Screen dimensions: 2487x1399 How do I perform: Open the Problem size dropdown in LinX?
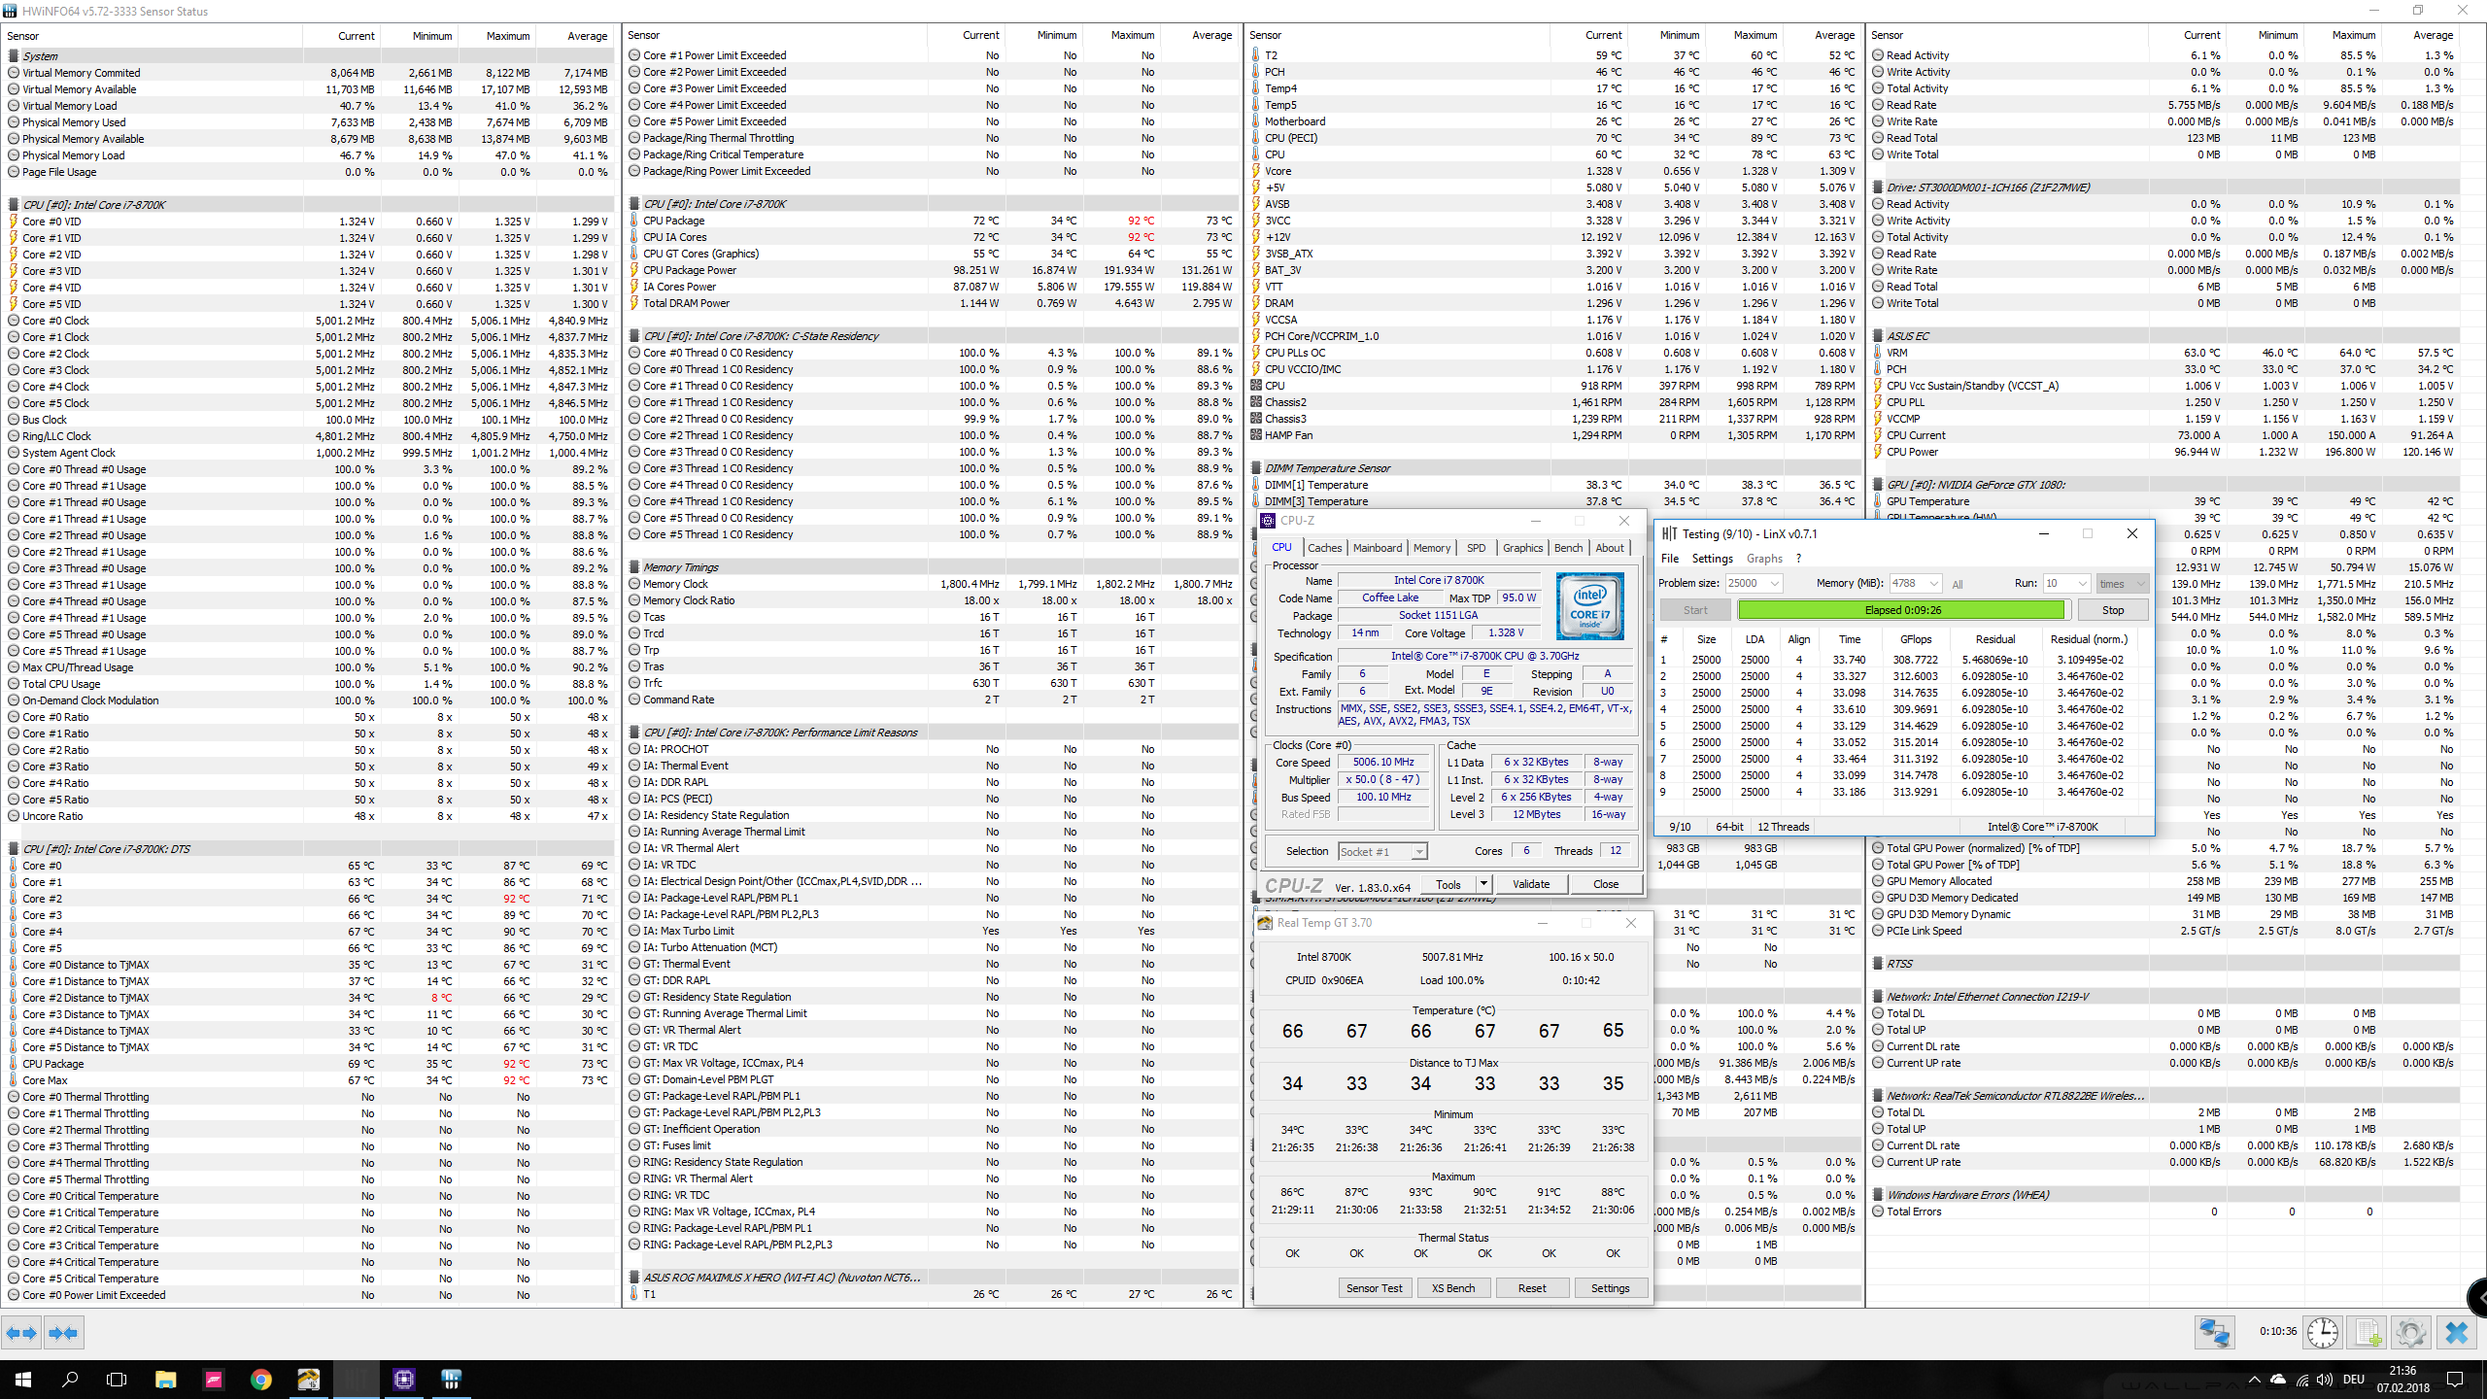[x=1775, y=583]
